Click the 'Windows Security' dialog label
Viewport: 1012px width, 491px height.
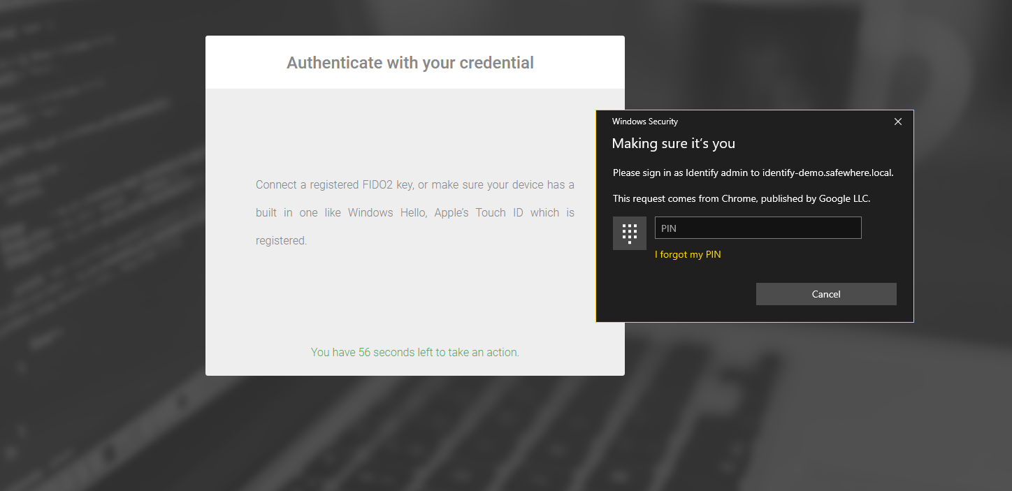644,121
